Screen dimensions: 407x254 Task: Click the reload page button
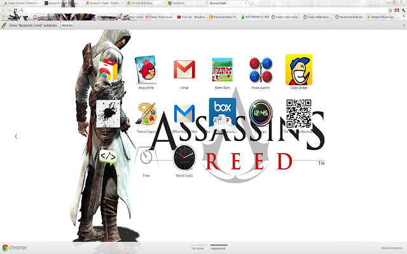point(15,10)
